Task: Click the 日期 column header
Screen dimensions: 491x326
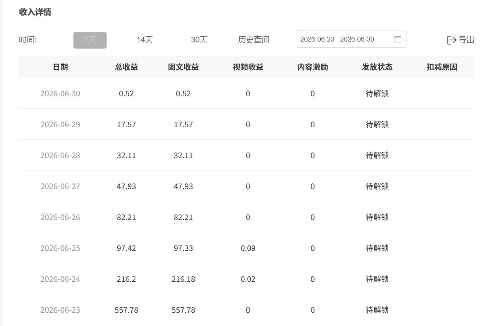Action: [x=61, y=67]
